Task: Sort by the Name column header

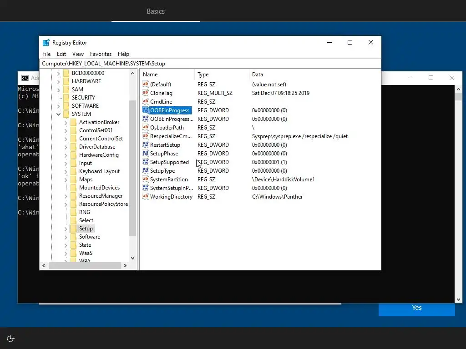Action: tap(167, 75)
